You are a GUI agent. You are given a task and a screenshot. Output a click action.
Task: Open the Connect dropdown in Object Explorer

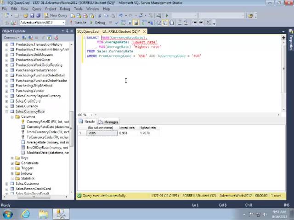coord(11,38)
